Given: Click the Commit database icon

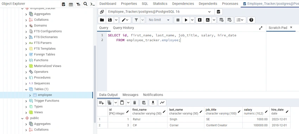Looking at the screenshot, I should [221, 20].
